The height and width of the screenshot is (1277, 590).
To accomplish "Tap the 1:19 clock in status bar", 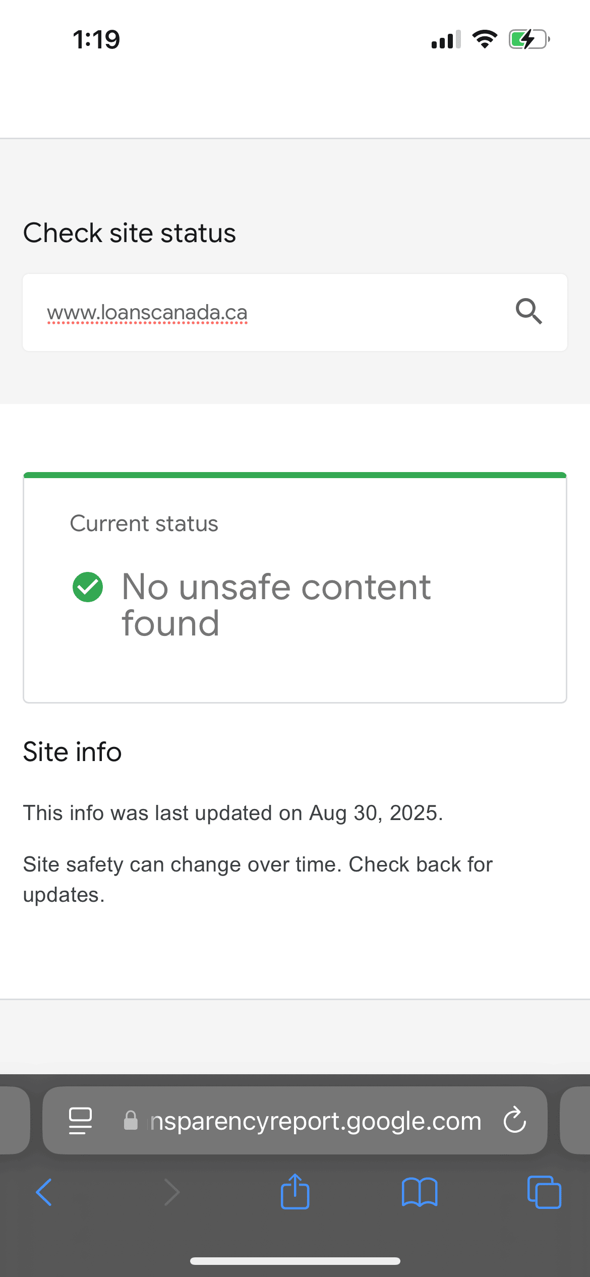I will point(96,39).
